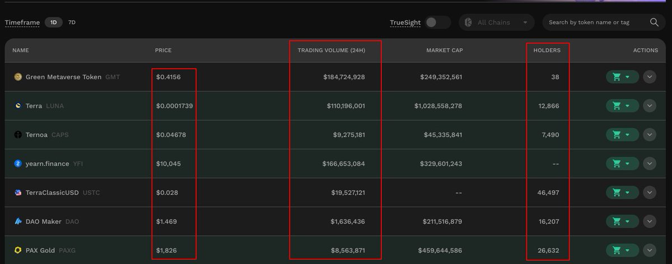
Task: Toggle the TrueSight switch
Action: pyautogui.click(x=438, y=22)
